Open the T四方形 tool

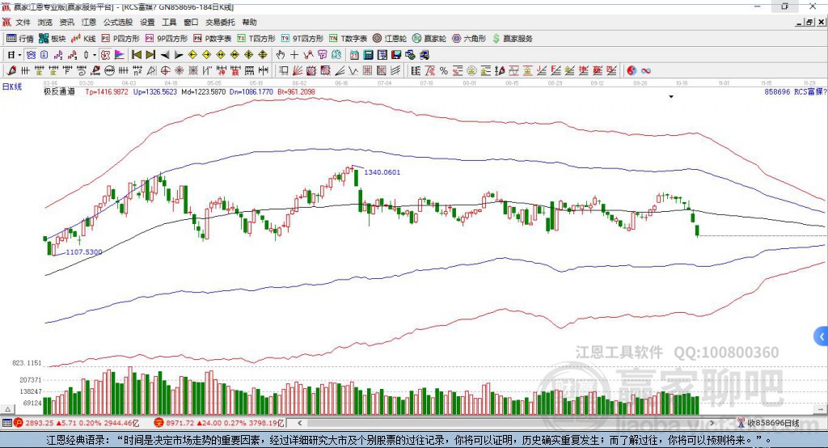pyautogui.click(x=256, y=39)
